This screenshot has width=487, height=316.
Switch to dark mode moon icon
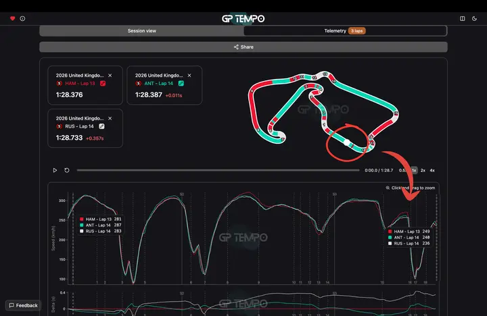coord(474,19)
